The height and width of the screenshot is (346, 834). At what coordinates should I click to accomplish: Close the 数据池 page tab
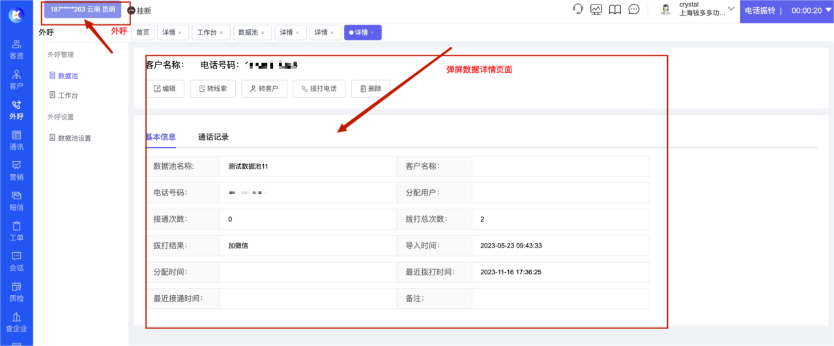pyautogui.click(x=263, y=33)
